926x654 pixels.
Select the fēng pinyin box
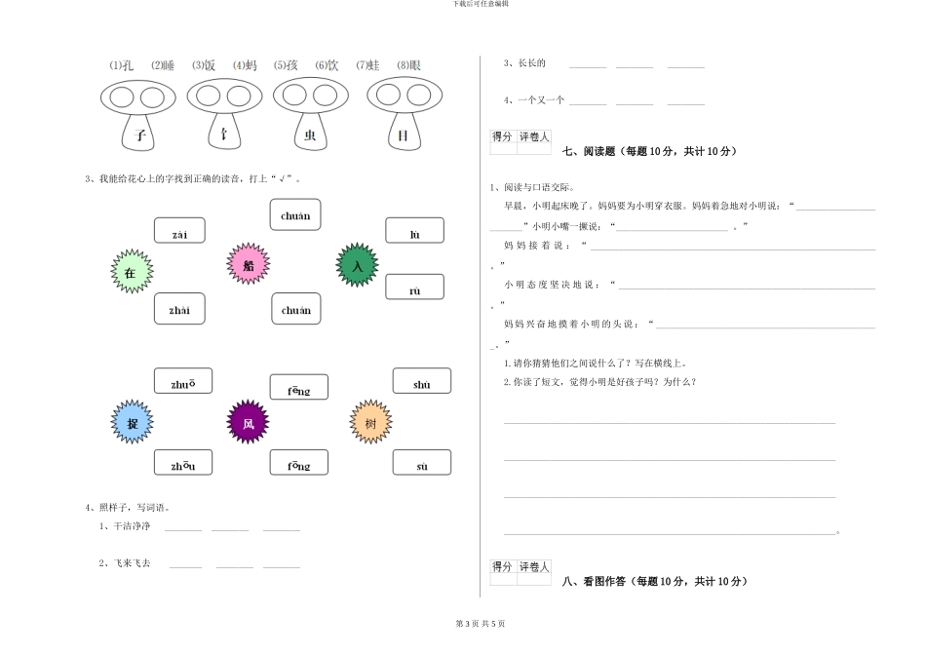pos(299,387)
